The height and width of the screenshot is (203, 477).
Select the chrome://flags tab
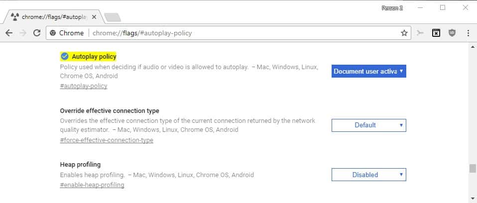54,17
